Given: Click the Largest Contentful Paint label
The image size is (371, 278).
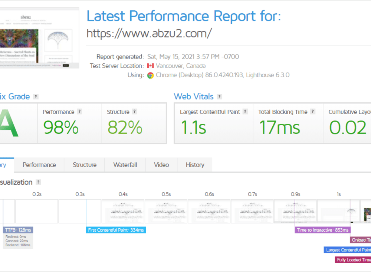Looking at the screenshot, I should (210, 112).
